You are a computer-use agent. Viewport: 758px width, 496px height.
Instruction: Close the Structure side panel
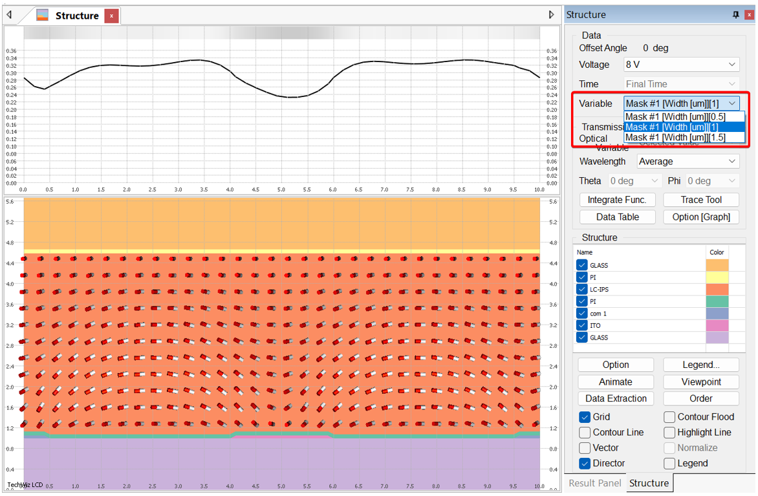(748, 15)
